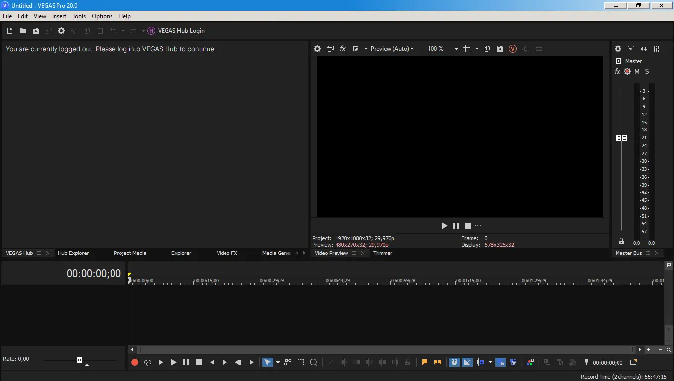Click the timeline timecode display 00:00:00;00
The height and width of the screenshot is (381, 674).
[94, 274]
